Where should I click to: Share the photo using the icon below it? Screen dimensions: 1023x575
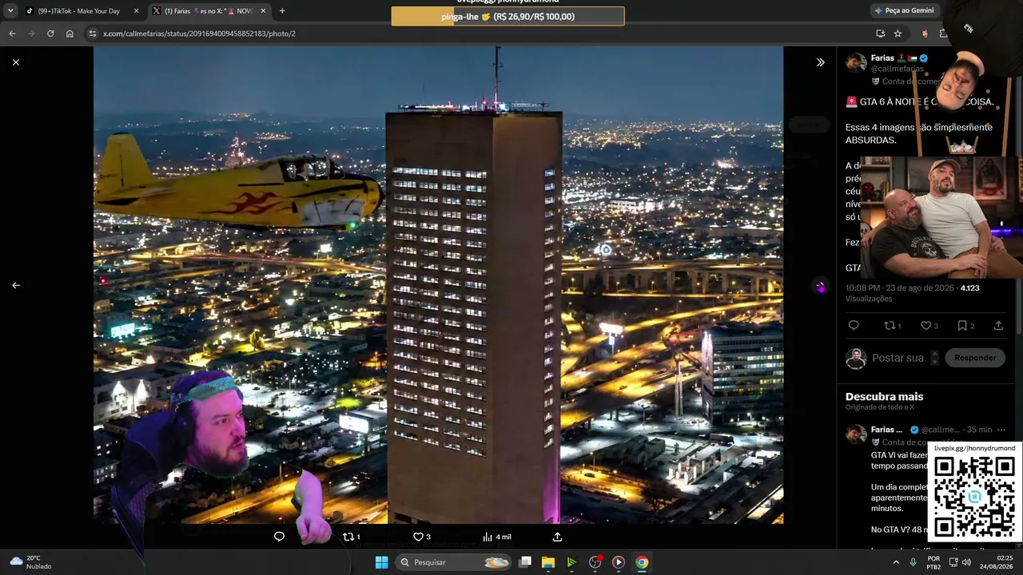(x=557, y=537)
